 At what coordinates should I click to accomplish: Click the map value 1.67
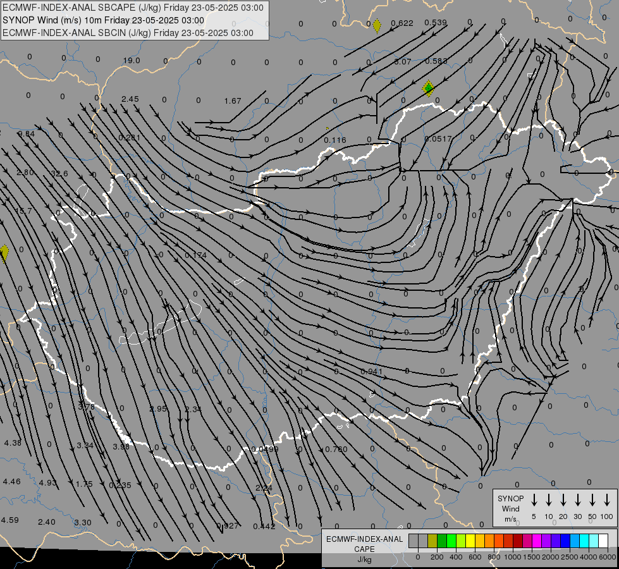point(233,101)
